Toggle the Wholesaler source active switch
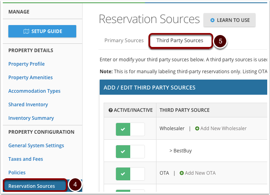The width and height of the screenshot is (270, 195). coord(130,129)
